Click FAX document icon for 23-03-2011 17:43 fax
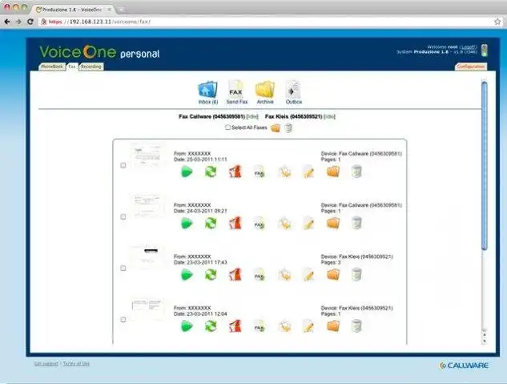The image size is (507, 384). pos(260,275)
